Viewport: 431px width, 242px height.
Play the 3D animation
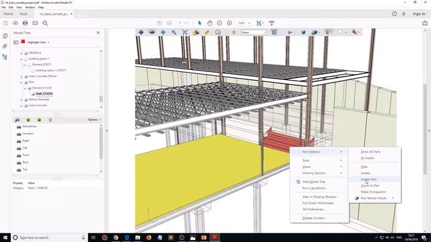click(x=290, y=32)
